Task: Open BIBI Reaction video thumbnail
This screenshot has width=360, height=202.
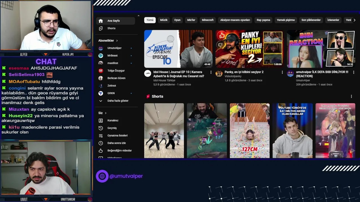Action: tap(321, 49)
